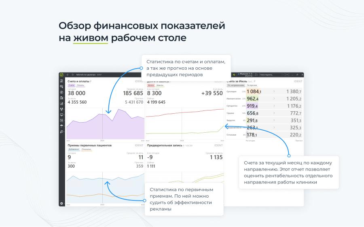The image size is (364, 227).
Task: Open the dashboard icon in the sidebar
Action: [x=61, y=81]
